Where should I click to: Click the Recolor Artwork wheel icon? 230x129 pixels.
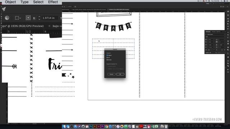tap(7, 18)
